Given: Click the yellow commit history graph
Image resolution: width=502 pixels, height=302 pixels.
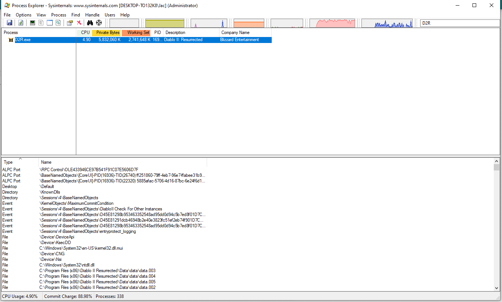Looking at the screenshot, I should click(165, 23).
